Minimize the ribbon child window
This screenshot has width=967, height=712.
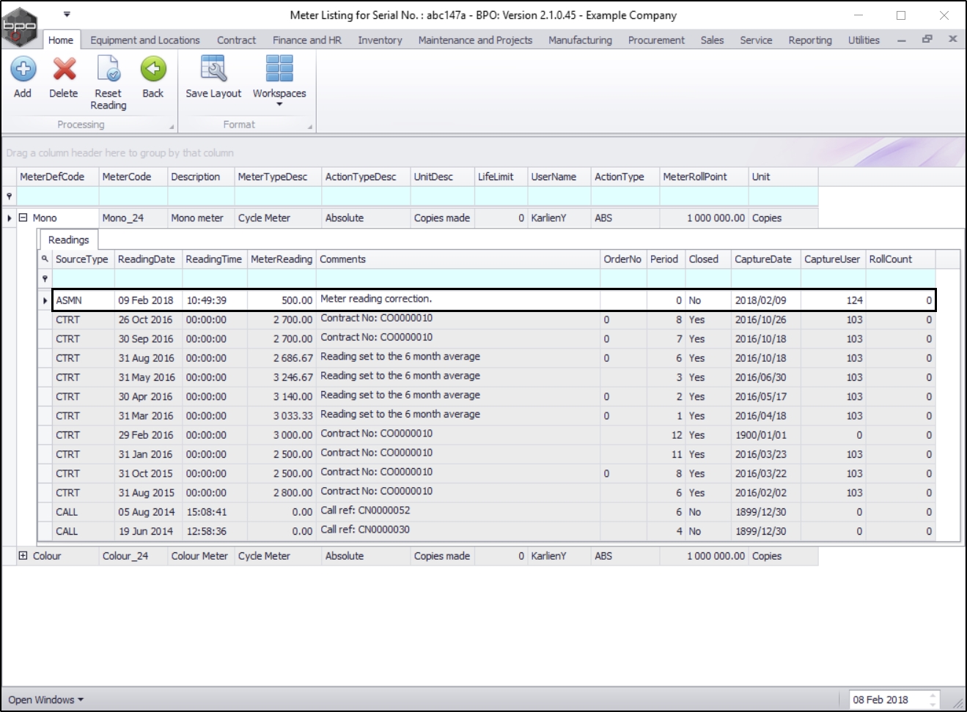[x=902, y=40]
